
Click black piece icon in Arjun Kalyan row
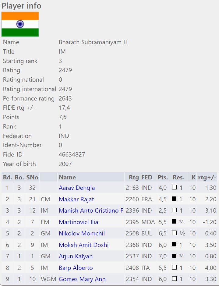pyautogui.click(x=174, y=256)
